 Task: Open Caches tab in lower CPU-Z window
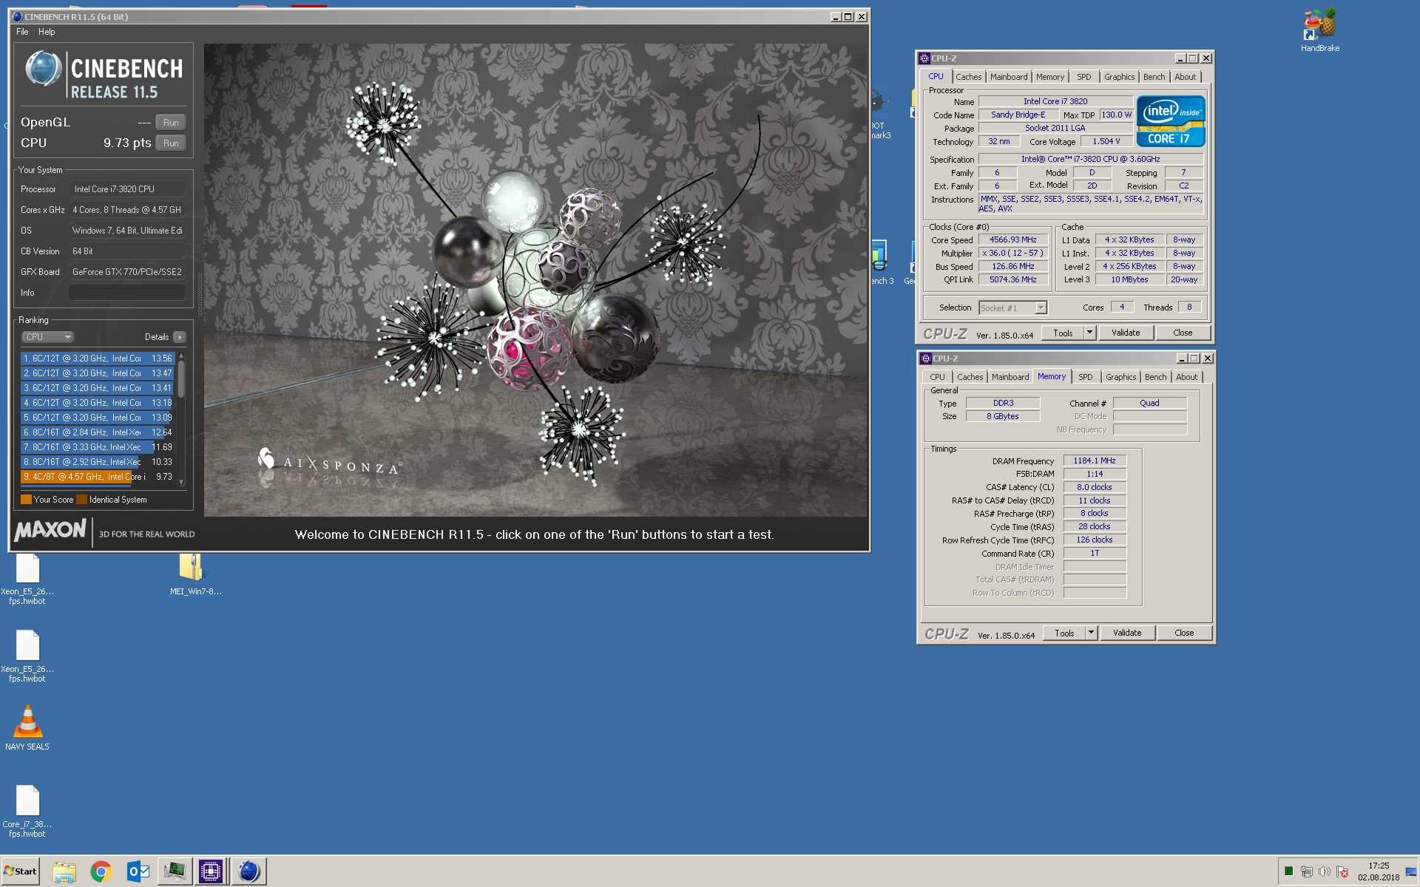pyautogui.click(x=970, y=377)
